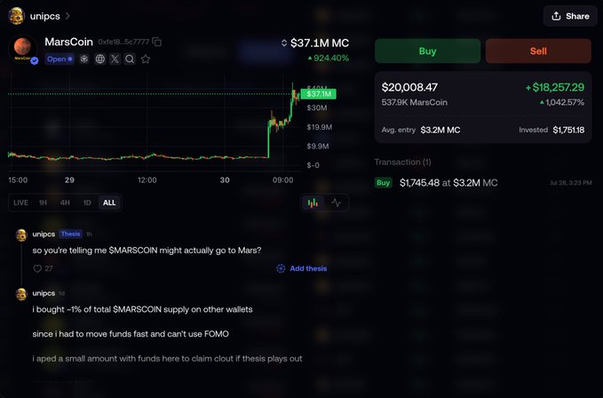603x398 pixels.
Task: Click the red Sell button
Action: (x=538, y=51)
